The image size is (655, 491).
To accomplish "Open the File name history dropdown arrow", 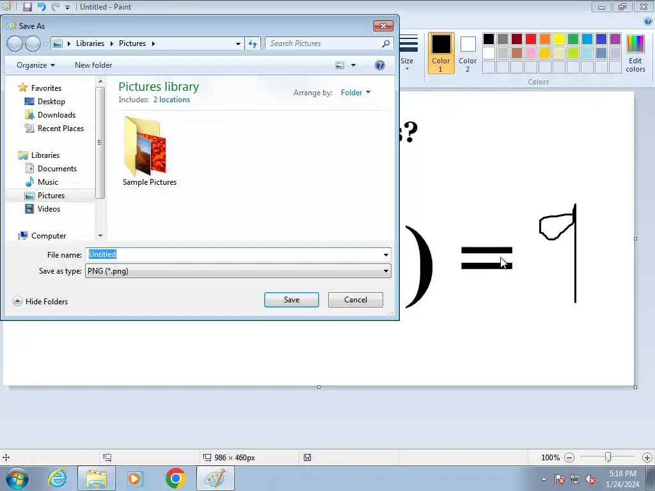I will (x=386, y=254).
